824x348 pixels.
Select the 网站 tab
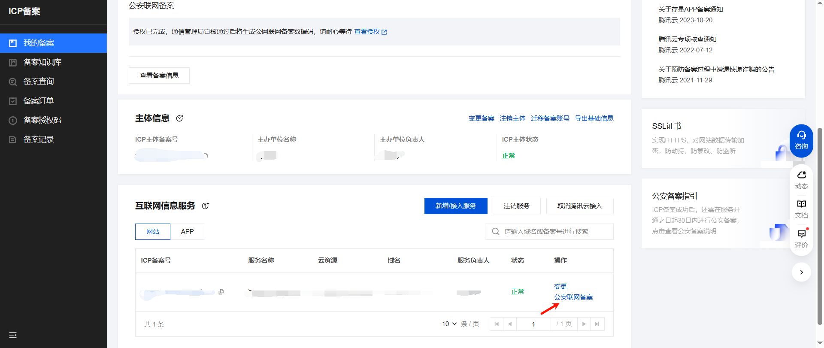(153, 232)
